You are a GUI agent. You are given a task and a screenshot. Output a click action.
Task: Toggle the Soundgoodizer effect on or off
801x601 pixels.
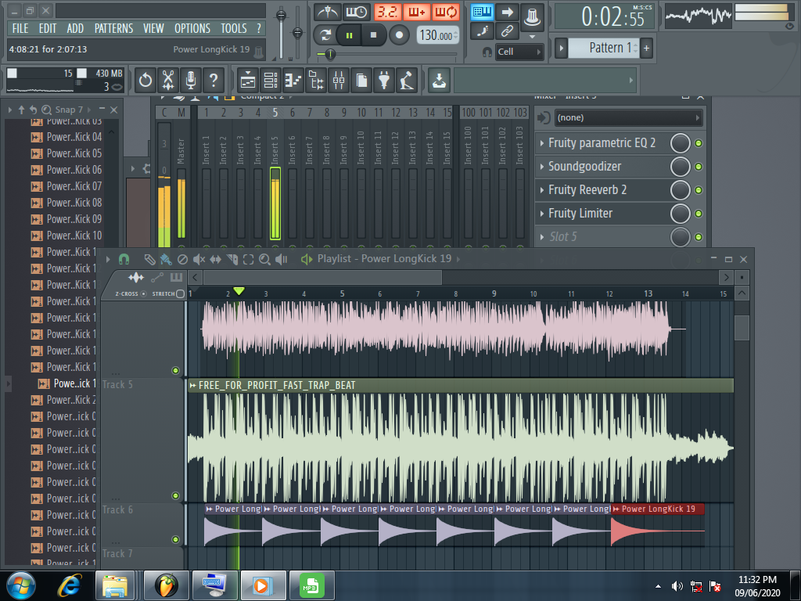coord(699,167)
